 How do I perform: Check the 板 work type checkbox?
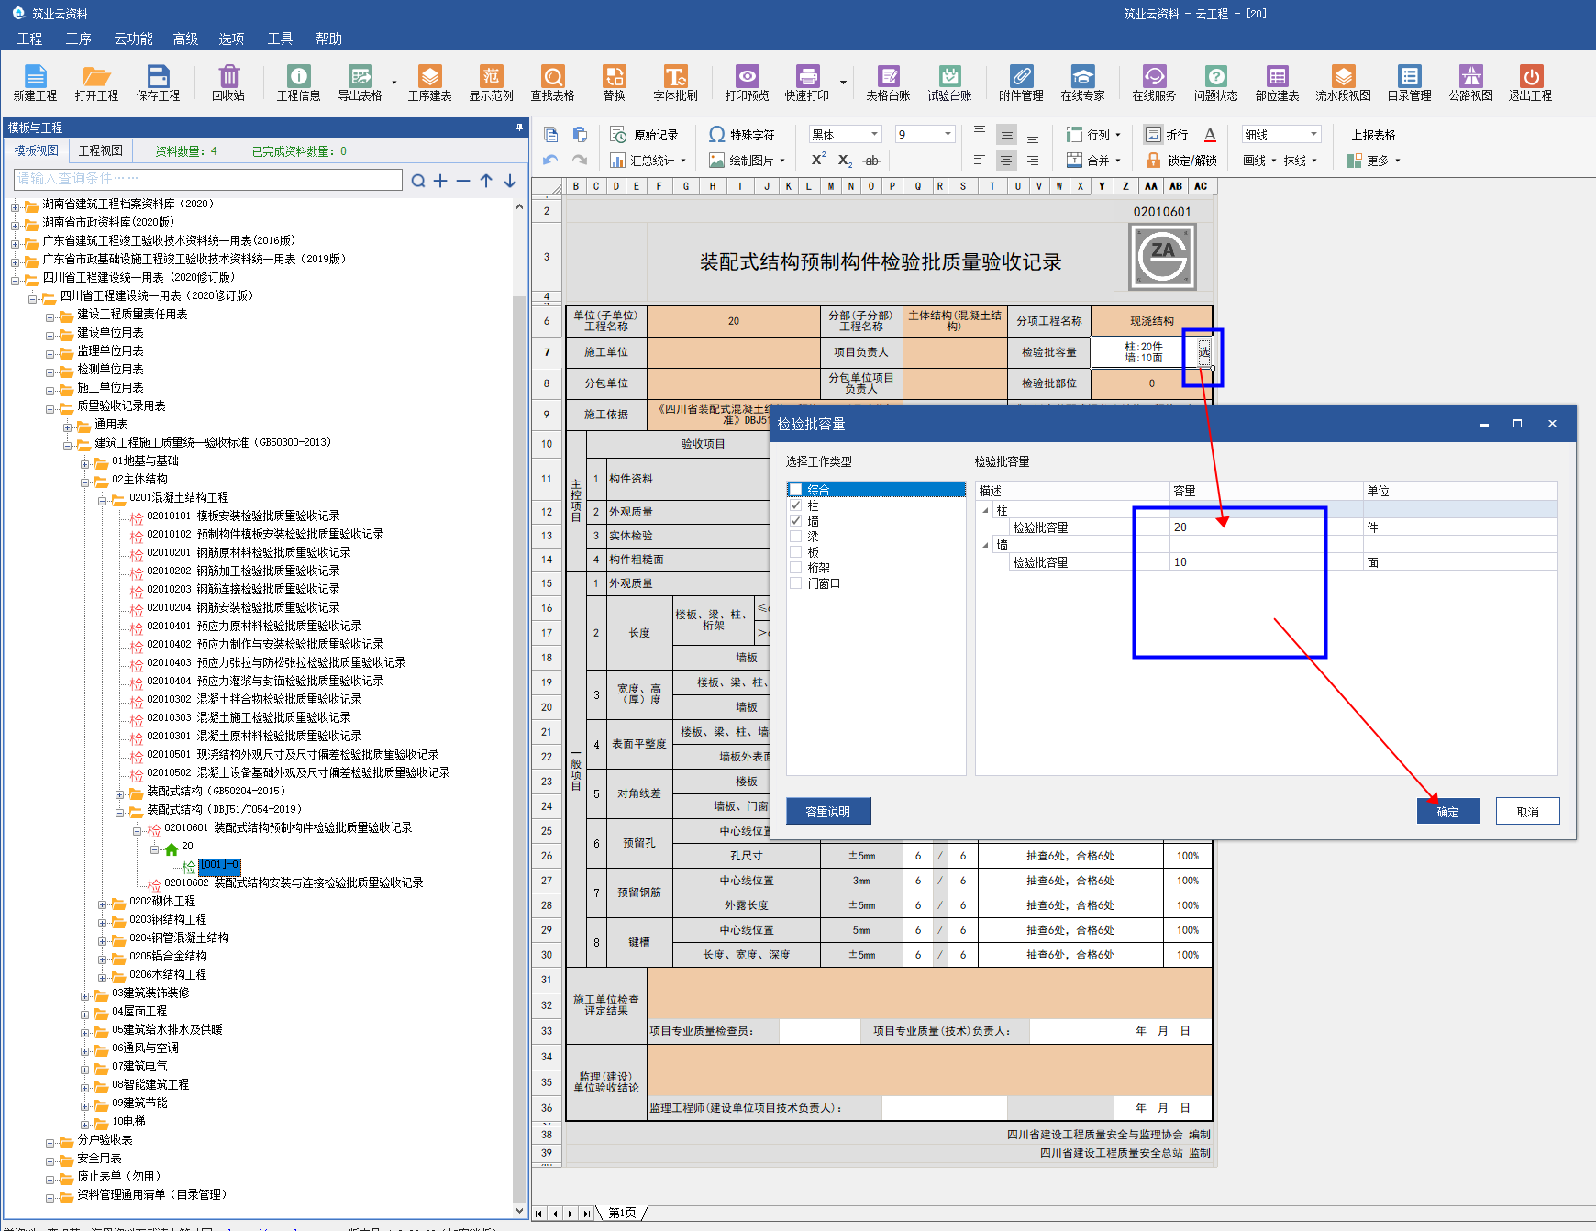click(x=796, y=552)
